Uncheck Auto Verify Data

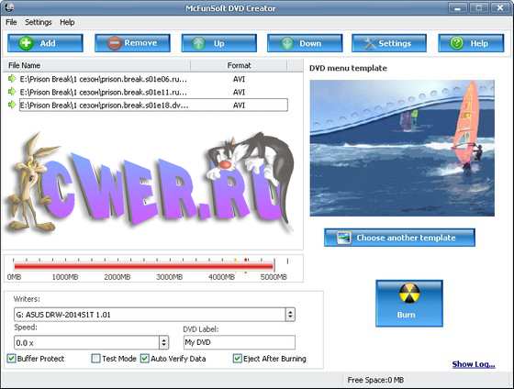145,358
